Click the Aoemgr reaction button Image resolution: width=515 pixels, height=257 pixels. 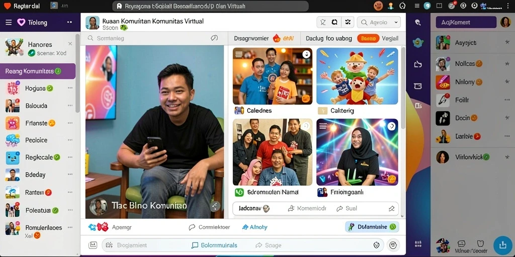(110, 227)
